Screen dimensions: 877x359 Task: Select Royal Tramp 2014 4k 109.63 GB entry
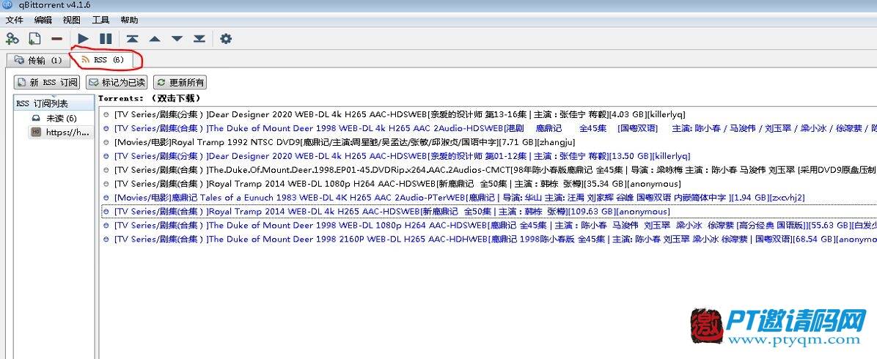point(489,212)
